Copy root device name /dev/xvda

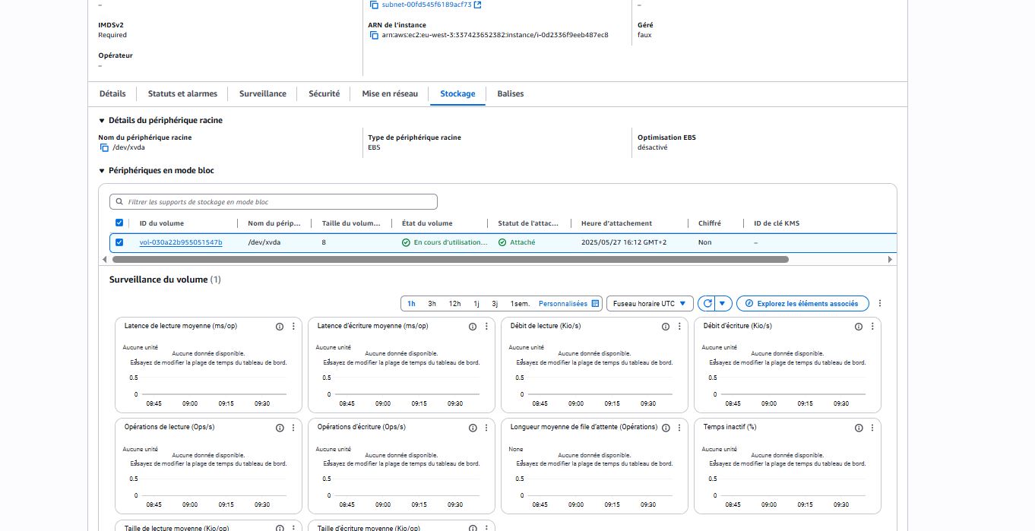coord(104,147)
